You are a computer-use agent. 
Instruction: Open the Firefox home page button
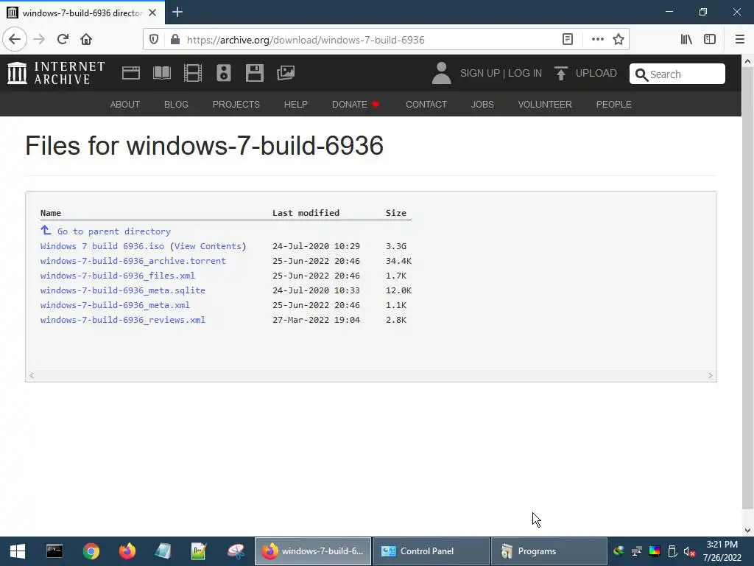[86, 40]
